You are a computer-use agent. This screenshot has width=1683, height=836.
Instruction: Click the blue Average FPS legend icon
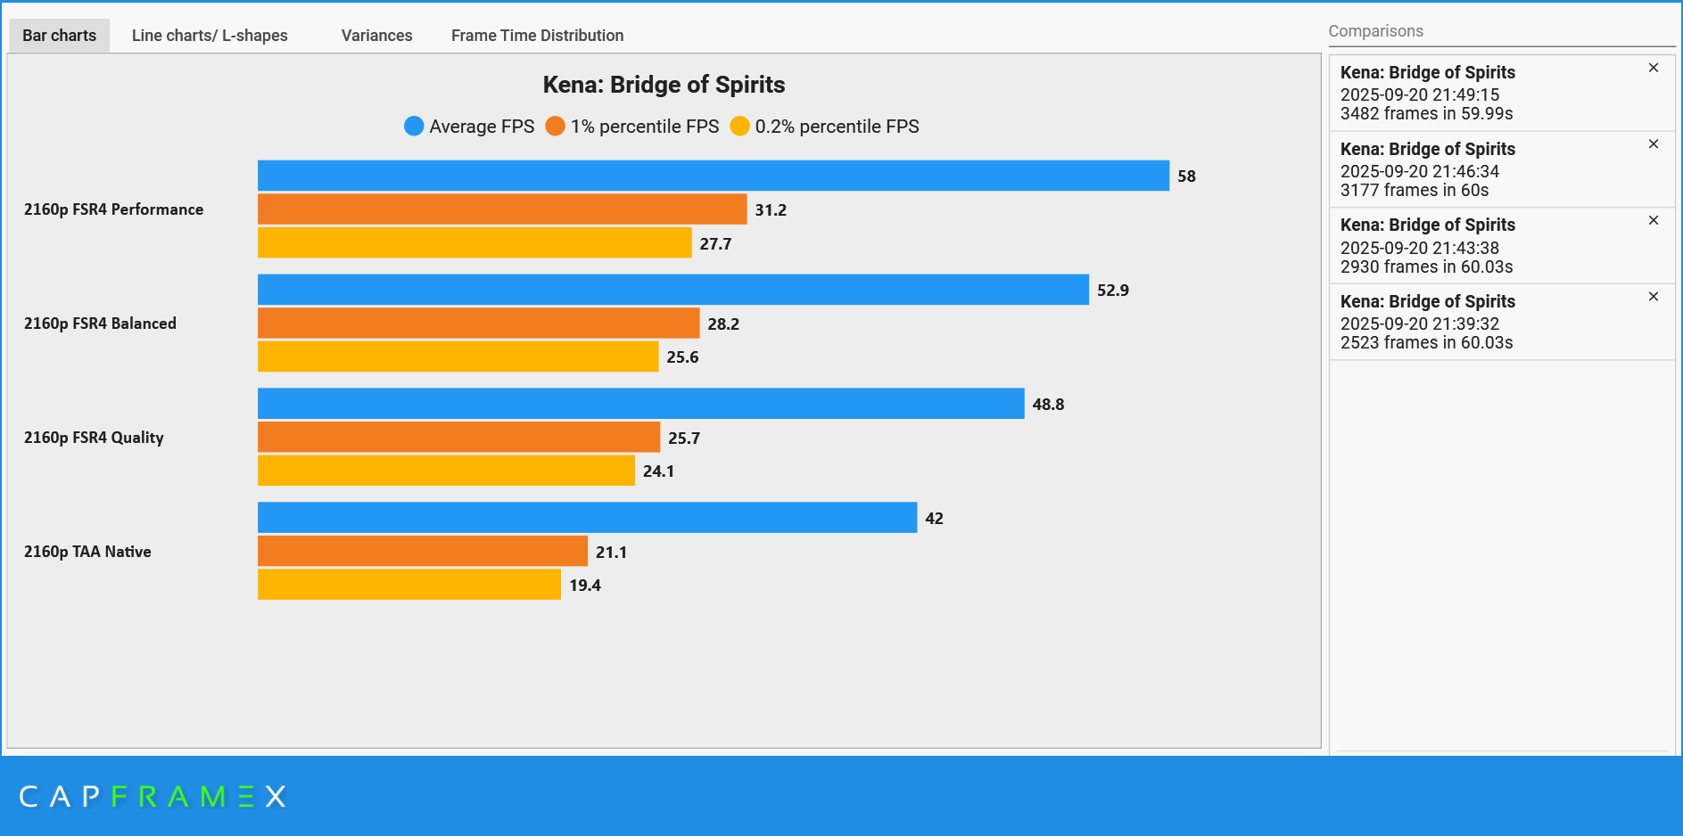[x=414, y=126]
